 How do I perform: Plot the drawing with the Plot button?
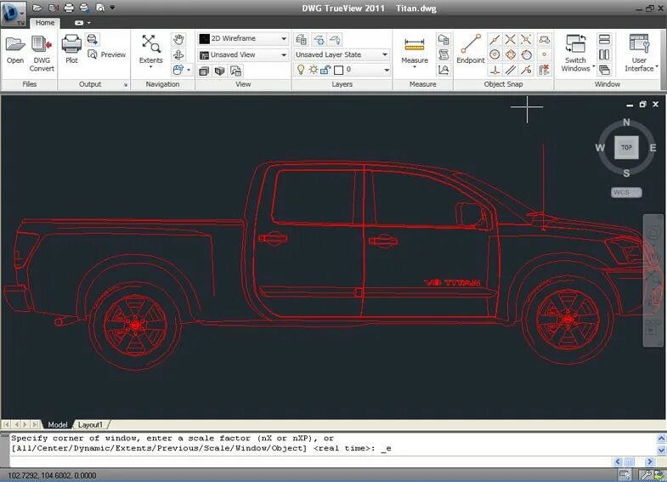tap(71, 49)
